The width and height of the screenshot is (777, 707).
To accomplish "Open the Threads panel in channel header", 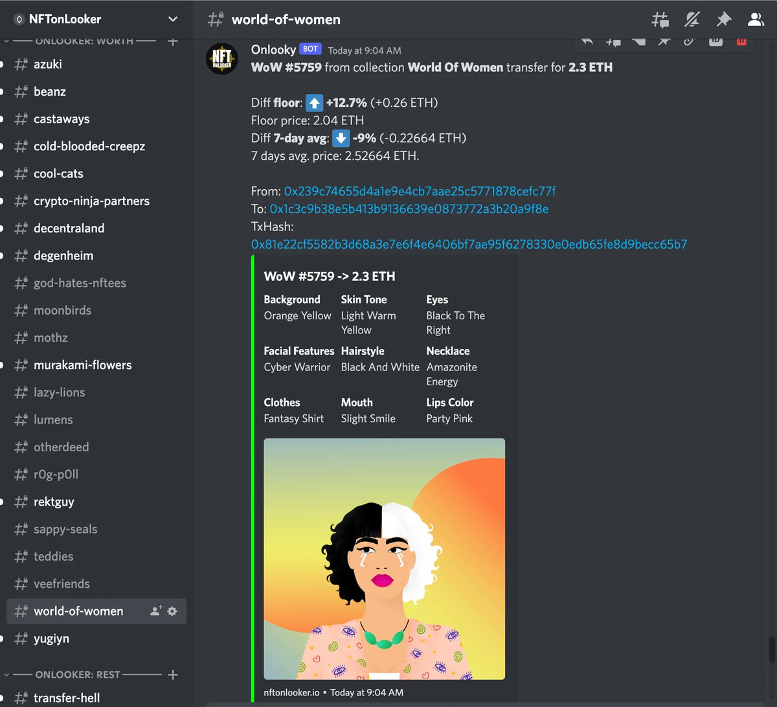I will pos(660,19).
